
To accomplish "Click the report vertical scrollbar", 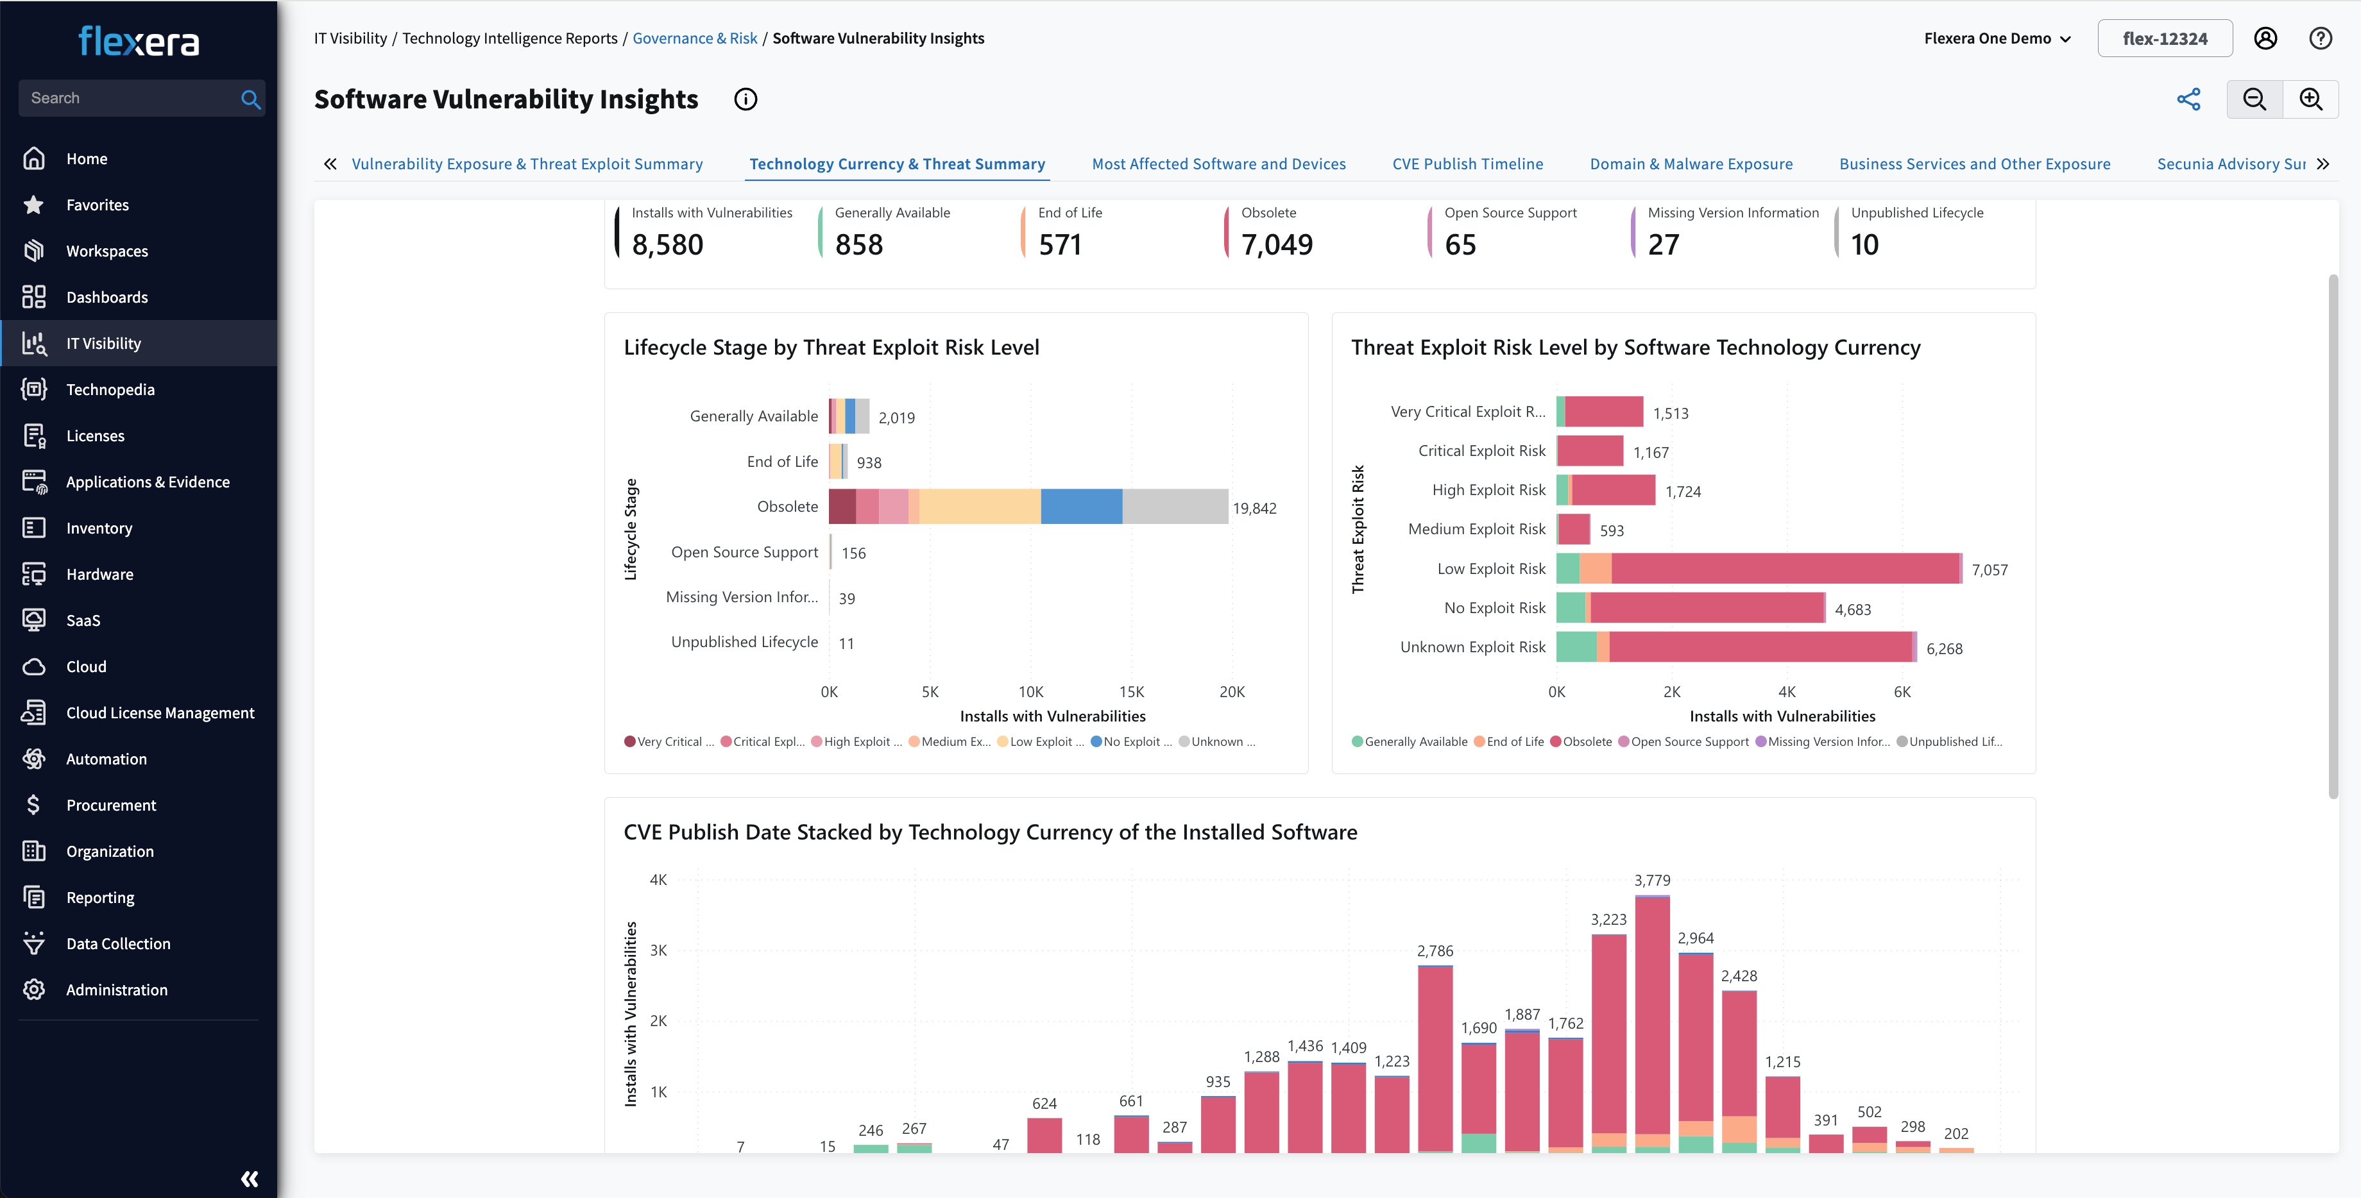I will pos(2333,536).
